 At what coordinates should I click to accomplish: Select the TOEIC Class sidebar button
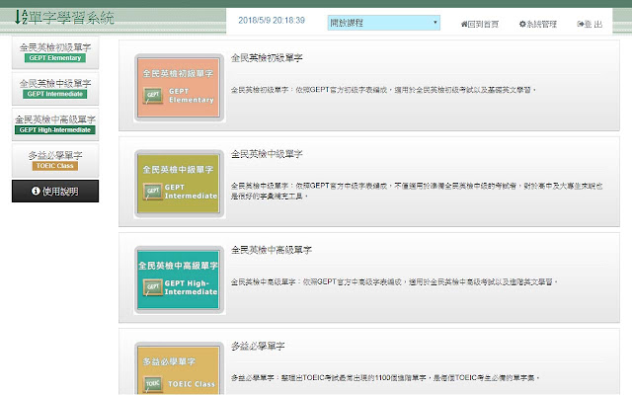(x=55, y=160)
